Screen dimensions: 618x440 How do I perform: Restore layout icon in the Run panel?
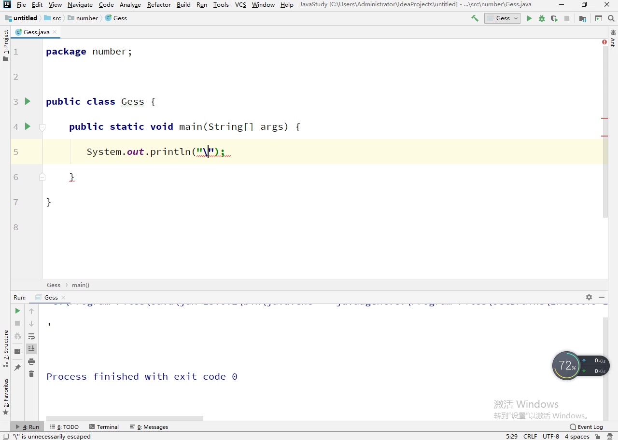(x=17, y=352)
